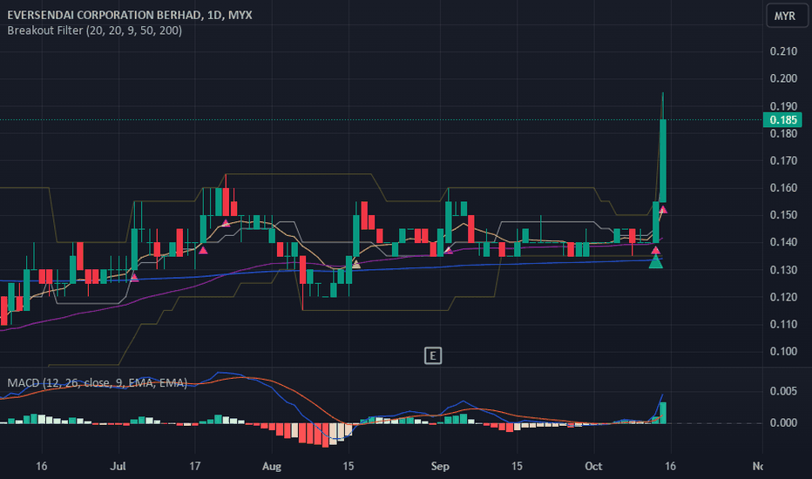Click the 0.150 price scale label
The image size is (812, 479).
783,215
